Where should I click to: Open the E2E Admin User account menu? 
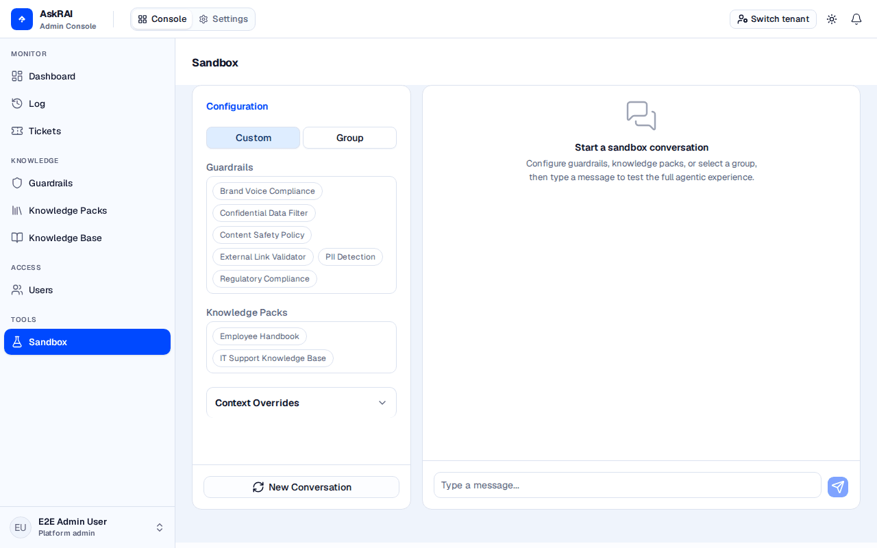[87, 527]
